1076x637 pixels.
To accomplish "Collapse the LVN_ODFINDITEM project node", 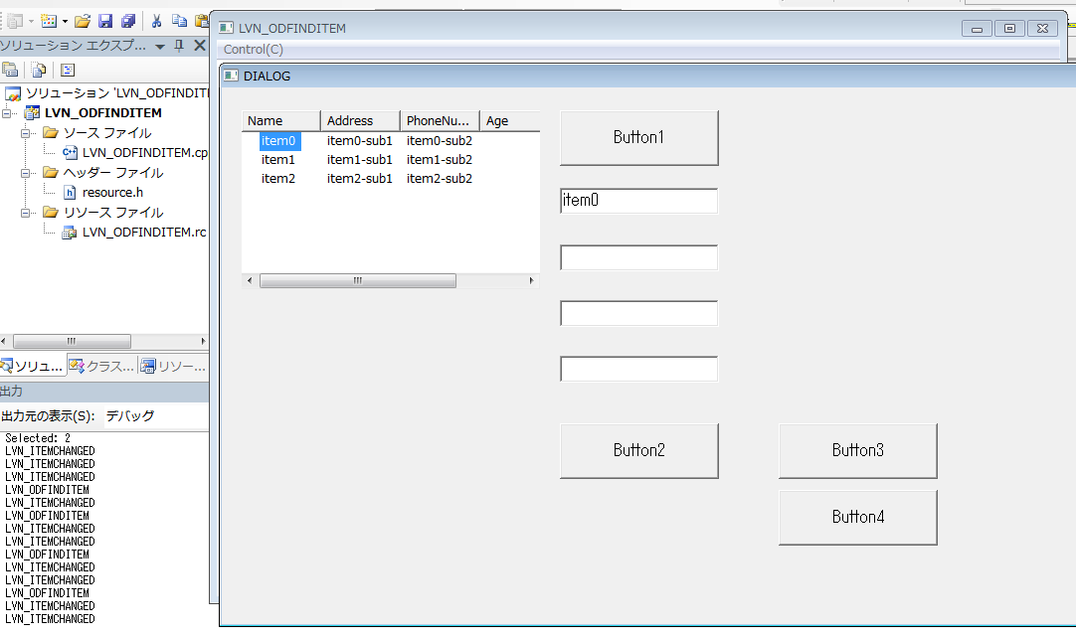I will click(x=7, y=113).
